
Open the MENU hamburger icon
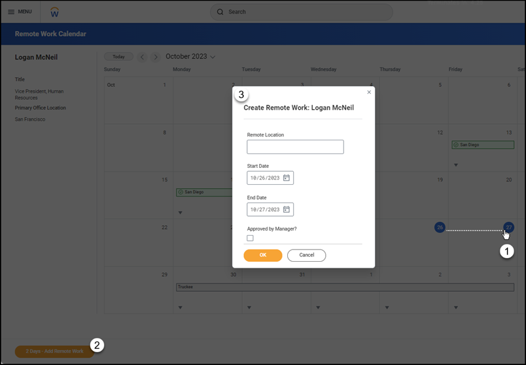(11, 12)
